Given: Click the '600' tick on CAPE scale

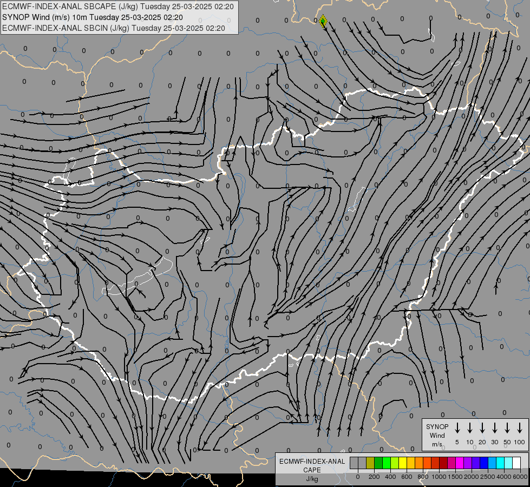Looking at the screenshot, I should point(407,477).
